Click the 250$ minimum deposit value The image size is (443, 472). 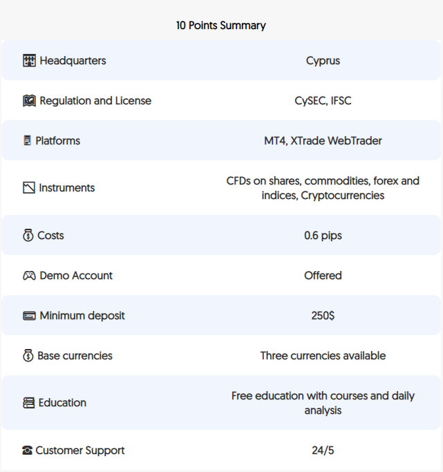point(323,315)
